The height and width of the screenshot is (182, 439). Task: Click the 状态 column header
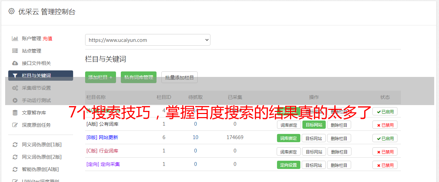385,97
